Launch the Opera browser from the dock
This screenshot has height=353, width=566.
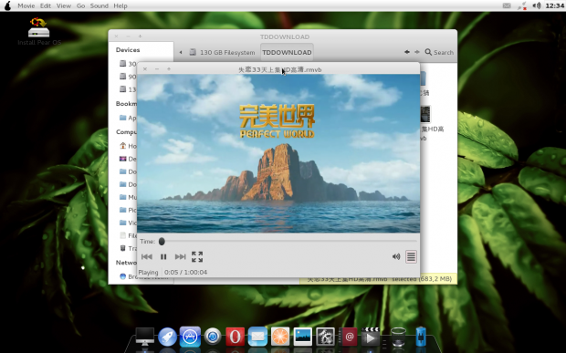[235, 337]
